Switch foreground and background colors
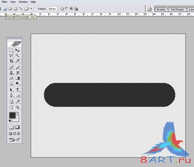This screenshot has width=194, height=167. tap(18, 113)
